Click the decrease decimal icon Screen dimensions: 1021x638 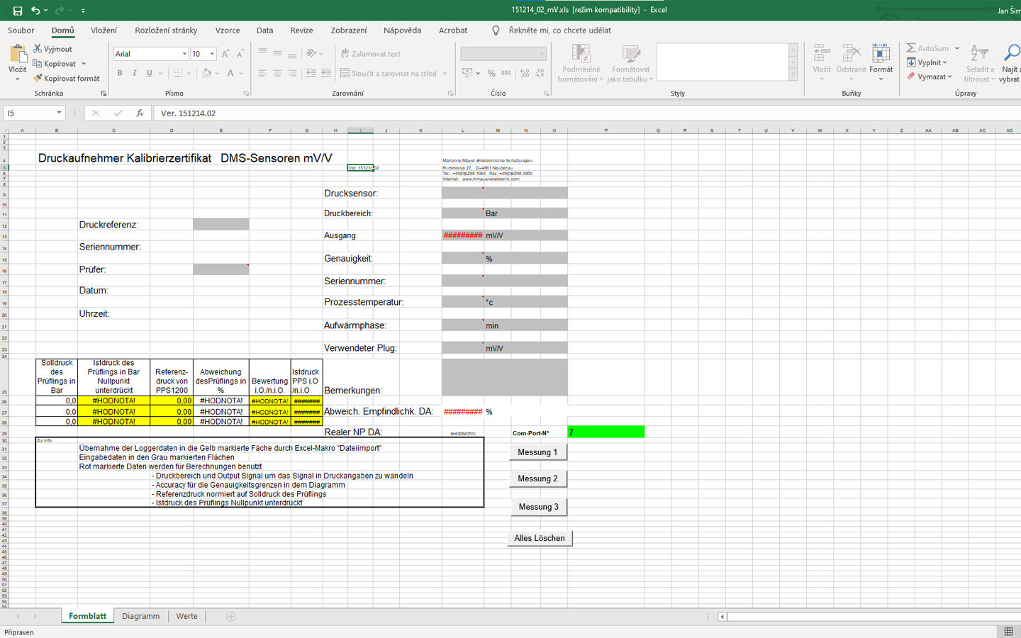click(540, 73)
